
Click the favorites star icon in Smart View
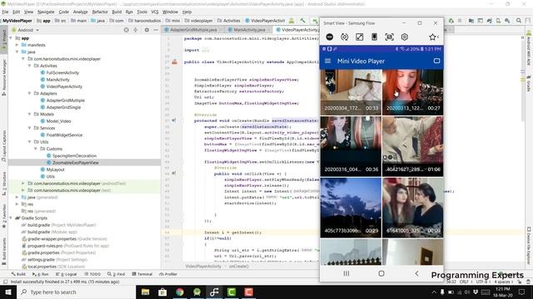click(x=432, y=37)
